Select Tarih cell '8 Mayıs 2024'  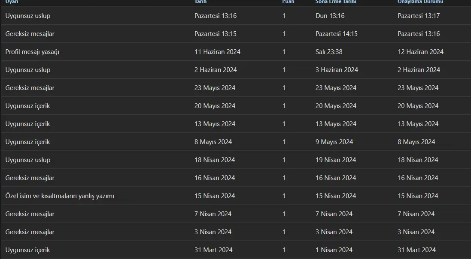tap(213, 142)
